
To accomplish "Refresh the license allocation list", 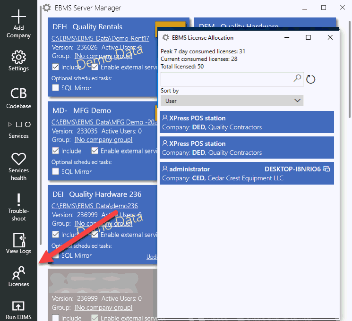I will tap(311, 79).
